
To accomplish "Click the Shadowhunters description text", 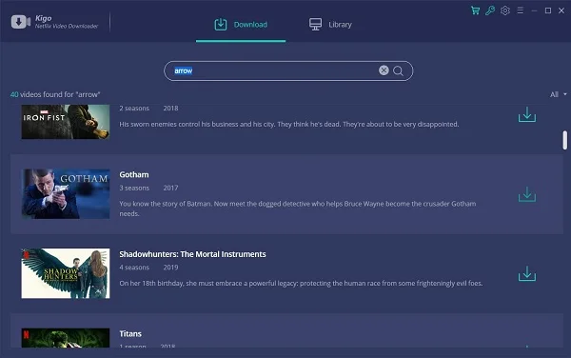I will point(301,283).
